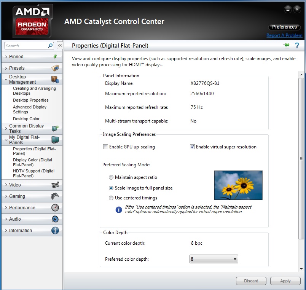306x290 pixels.
Task: Click the Gaming controller icon
Action: (x=55, y=196)
